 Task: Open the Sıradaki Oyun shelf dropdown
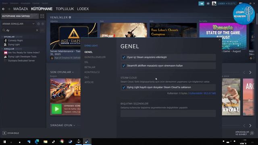[x=74, y=125]
